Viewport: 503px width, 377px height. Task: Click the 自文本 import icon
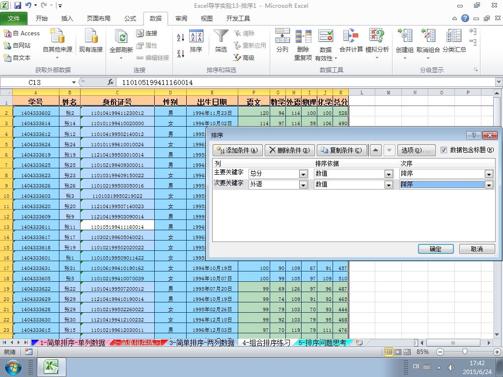coord(7,58)
